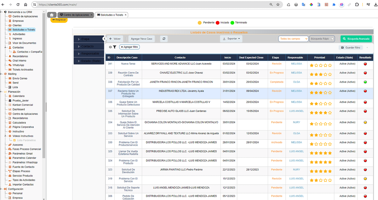378x200 pixels.
Task: Click the Agregar filtro button
Action: pos(129,47)
